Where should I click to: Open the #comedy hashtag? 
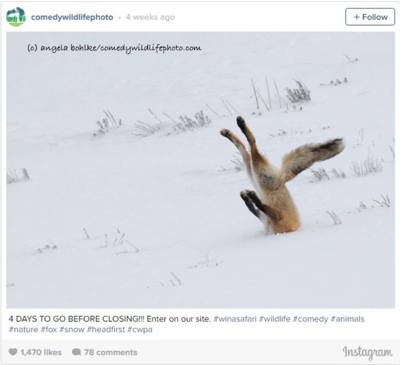310,319
